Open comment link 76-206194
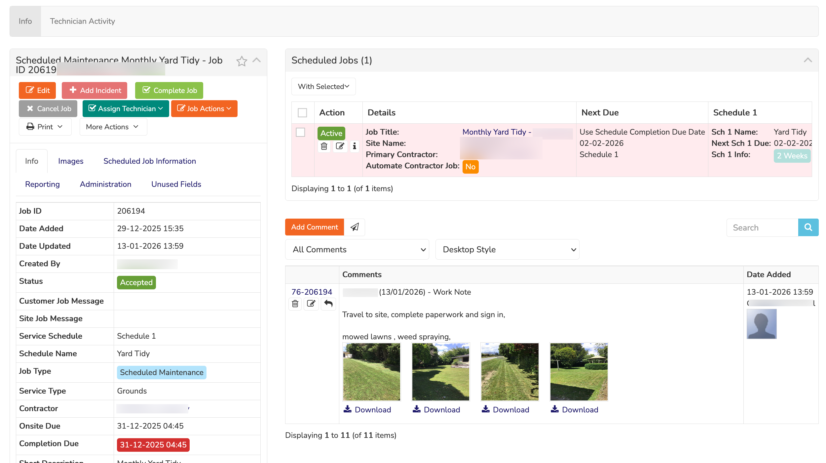This screenshot has width=826, height=463. (312, 292)
